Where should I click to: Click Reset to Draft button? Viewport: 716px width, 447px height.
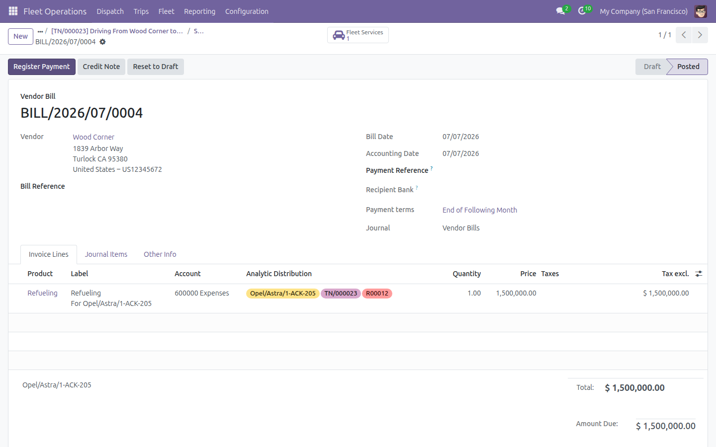click(x=156, y=67)
